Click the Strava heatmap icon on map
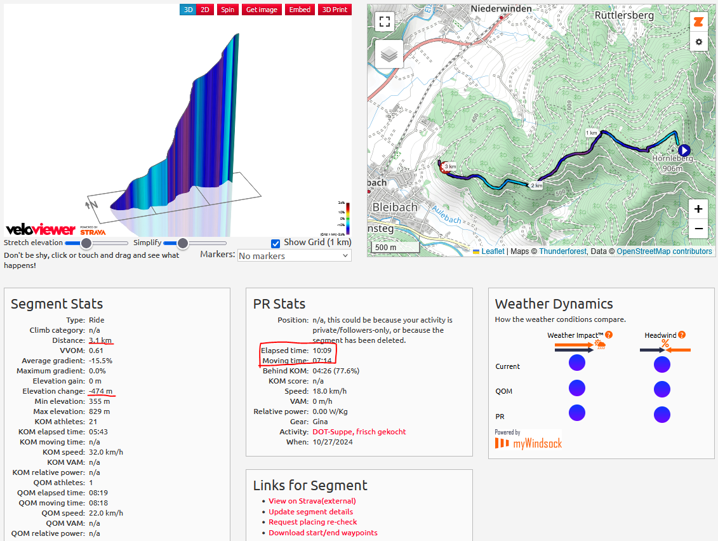 click(698, 22)
